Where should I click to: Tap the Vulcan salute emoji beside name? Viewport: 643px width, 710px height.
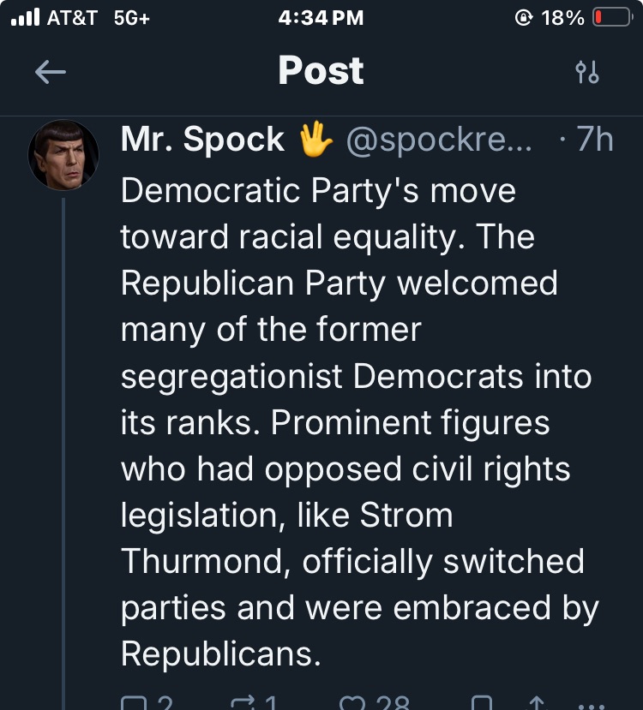(x=315, y=140)
